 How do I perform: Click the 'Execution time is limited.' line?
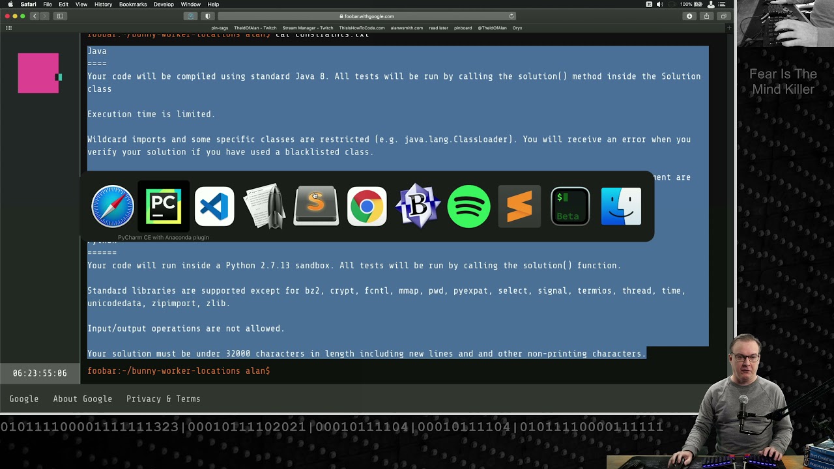click(151, 114)
